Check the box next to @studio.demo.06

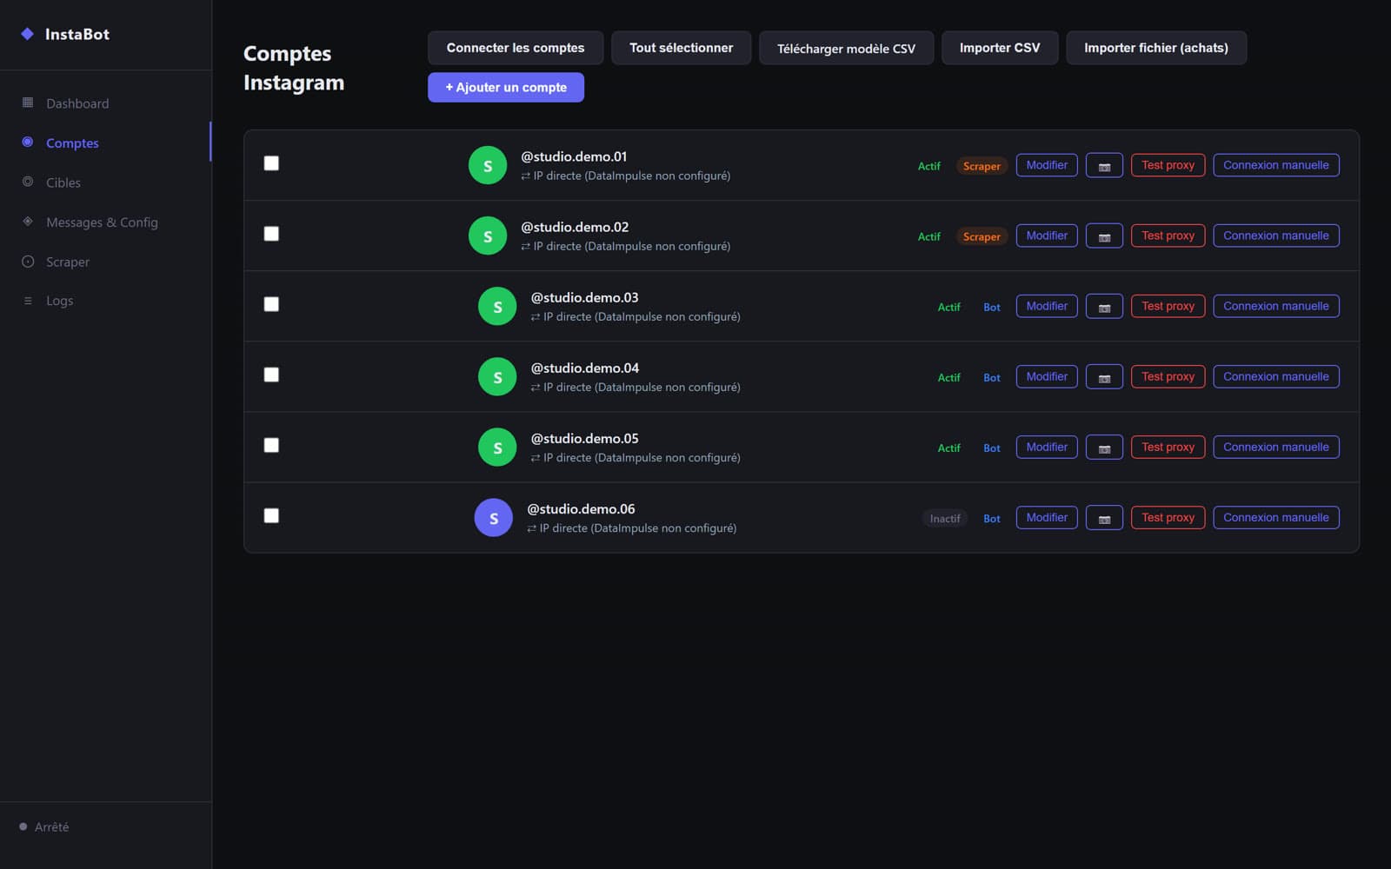[271, 515]
